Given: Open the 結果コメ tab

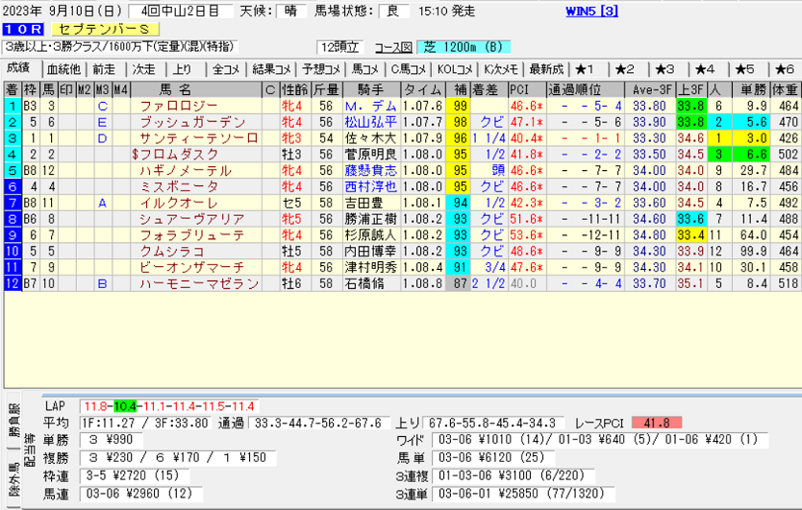Looking at the screenshot, I should click(270, 69).
